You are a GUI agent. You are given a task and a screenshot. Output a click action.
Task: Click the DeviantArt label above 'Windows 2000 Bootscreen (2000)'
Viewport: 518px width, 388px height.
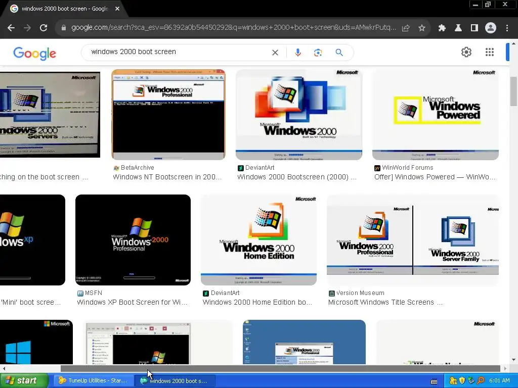[260, 168]
